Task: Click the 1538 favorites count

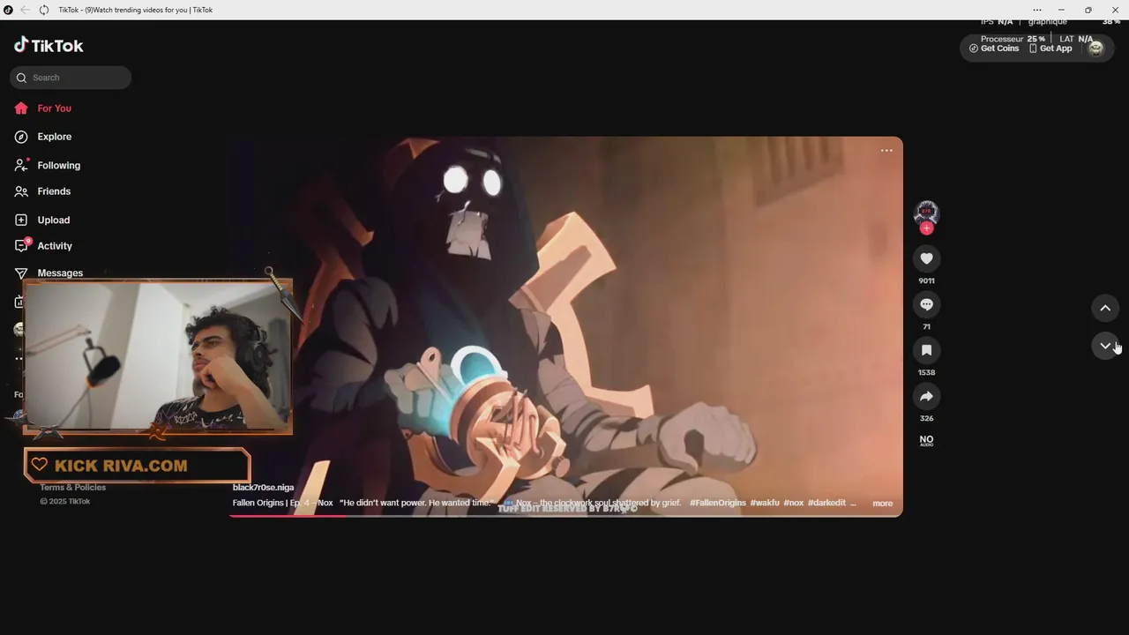Action: [x=926, y=372]
